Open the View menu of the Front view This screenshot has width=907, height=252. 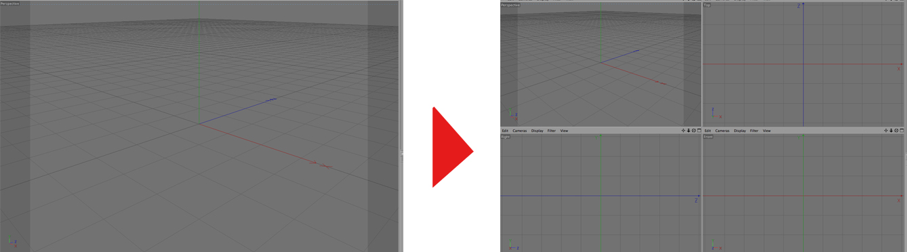(767, 131)
